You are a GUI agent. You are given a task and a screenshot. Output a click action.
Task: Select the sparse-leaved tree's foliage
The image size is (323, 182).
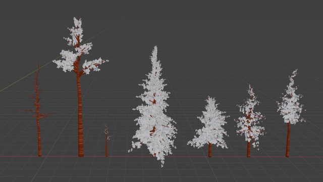[x=250, y=118]
